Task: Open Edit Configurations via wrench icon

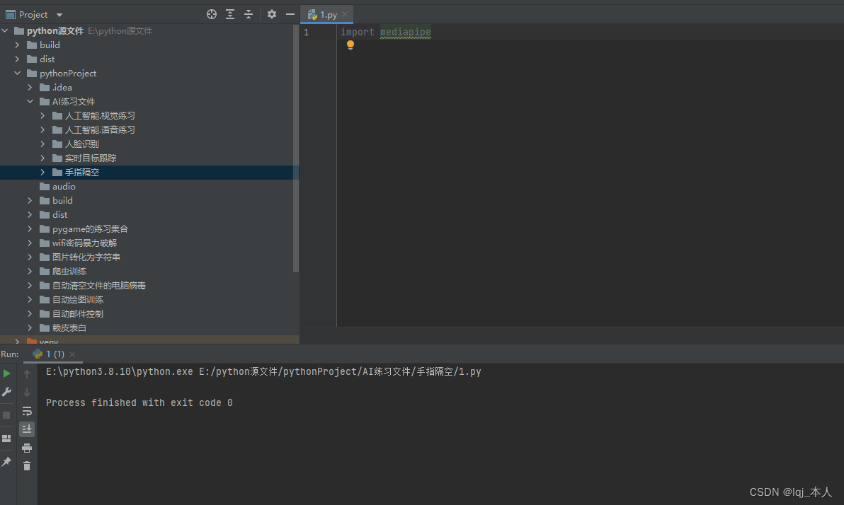Action: pyautogui.click(x=6, y=393)
